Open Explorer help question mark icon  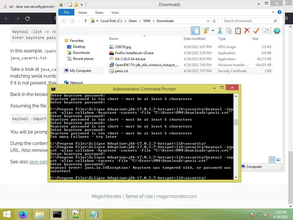[279, 12]
